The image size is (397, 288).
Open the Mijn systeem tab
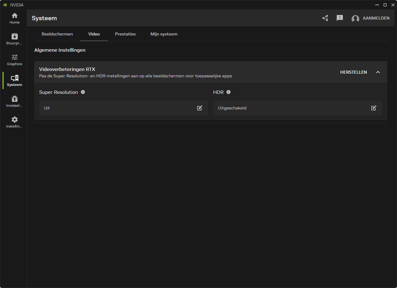point(164,34)
